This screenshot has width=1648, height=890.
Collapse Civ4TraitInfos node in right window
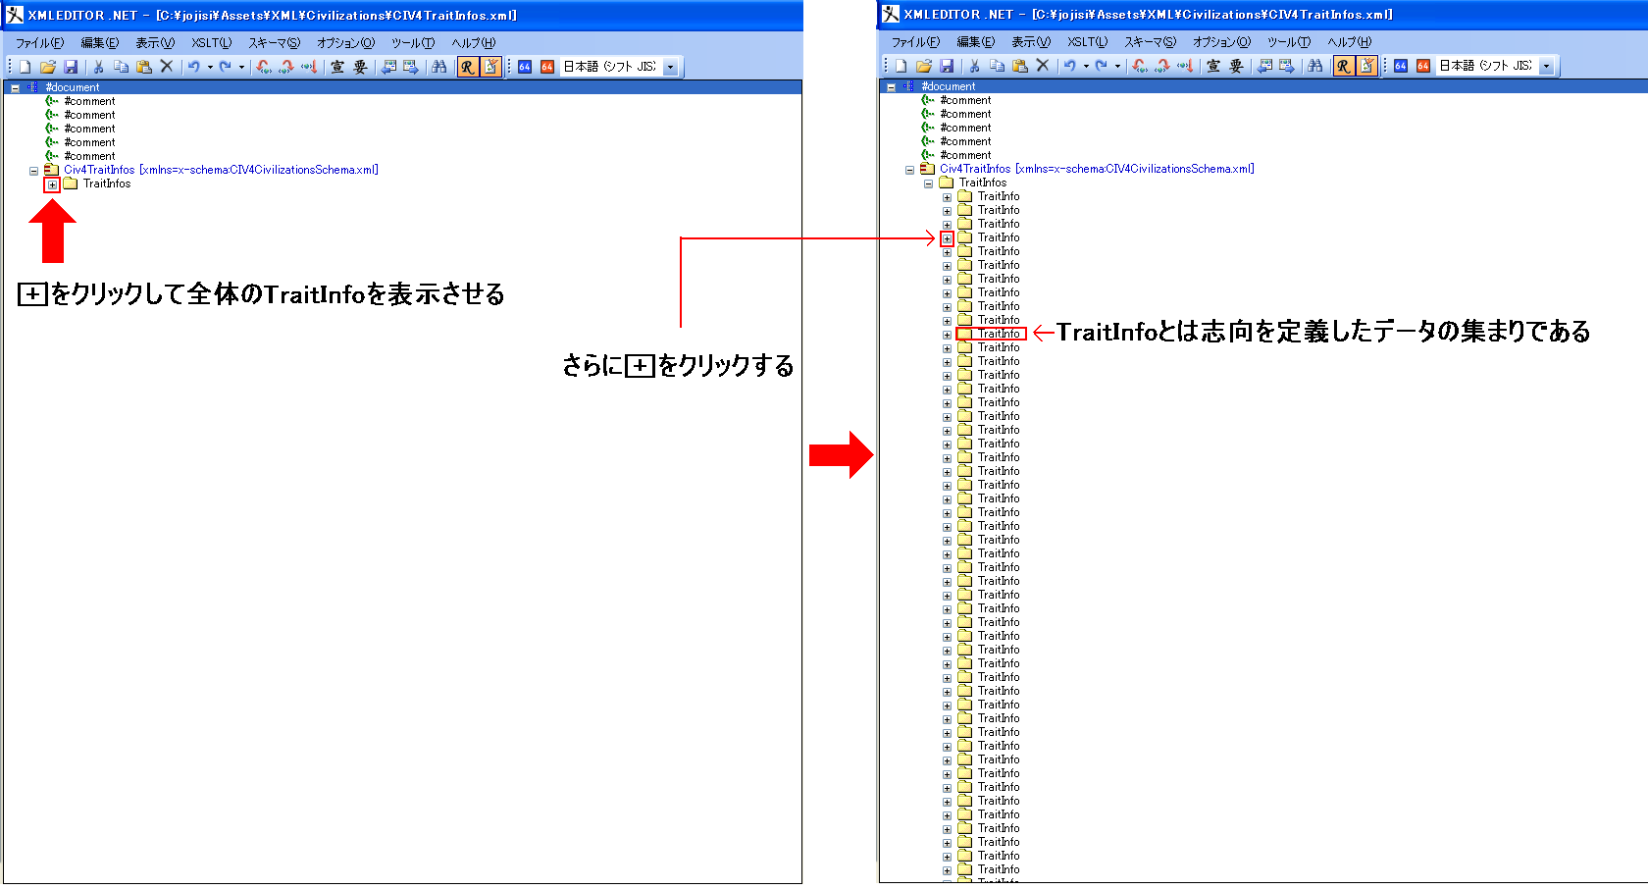[910, 170]
